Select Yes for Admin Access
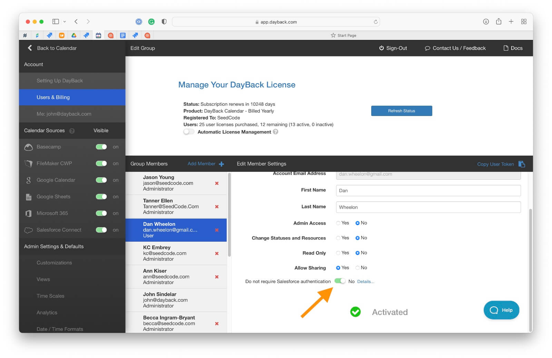Viewport: 552px width, 358px height. [338, 223]
